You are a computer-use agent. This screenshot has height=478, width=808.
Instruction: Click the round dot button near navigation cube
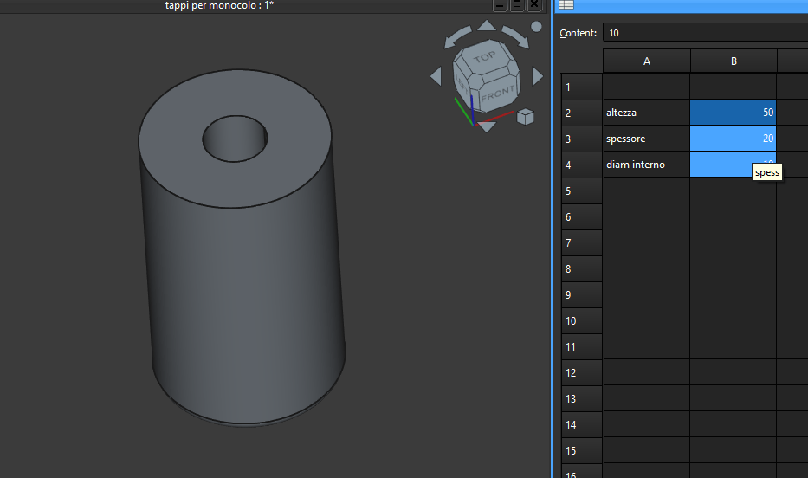coord(536,28)
